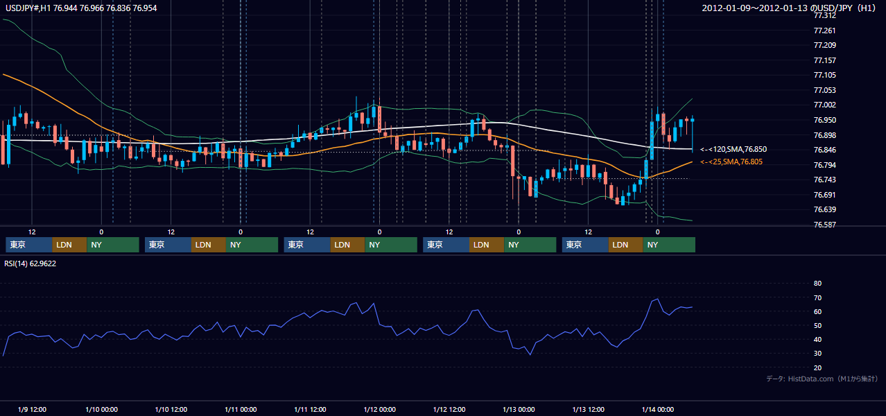Image resolution: width=886 pixels, height=416 pixels.
Task: Click the 1/9 12:00 date label
Action: [32, 409]
